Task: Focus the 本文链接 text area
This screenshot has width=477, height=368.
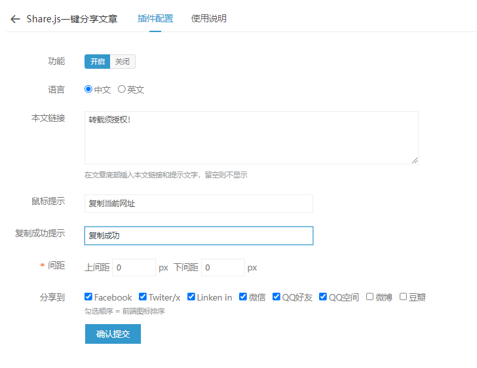Action: (x=252, y=138)
